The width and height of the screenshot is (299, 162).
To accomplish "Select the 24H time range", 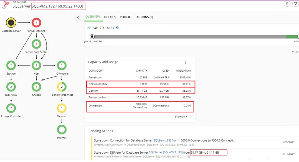I will [95, 28].
